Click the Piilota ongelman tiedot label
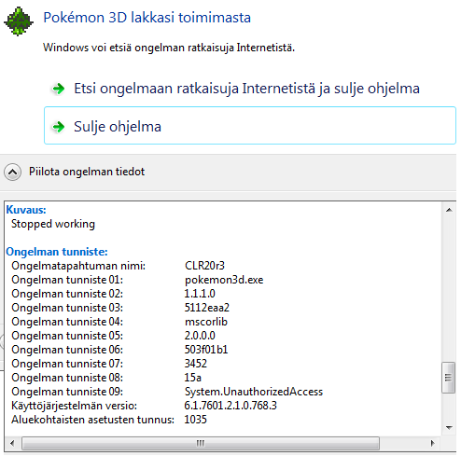The width and height of the screenshot is (461, 456). coord(87,172)
